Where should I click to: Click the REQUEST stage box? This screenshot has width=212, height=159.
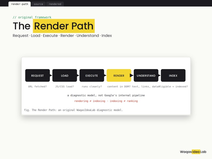coord(37,75)
